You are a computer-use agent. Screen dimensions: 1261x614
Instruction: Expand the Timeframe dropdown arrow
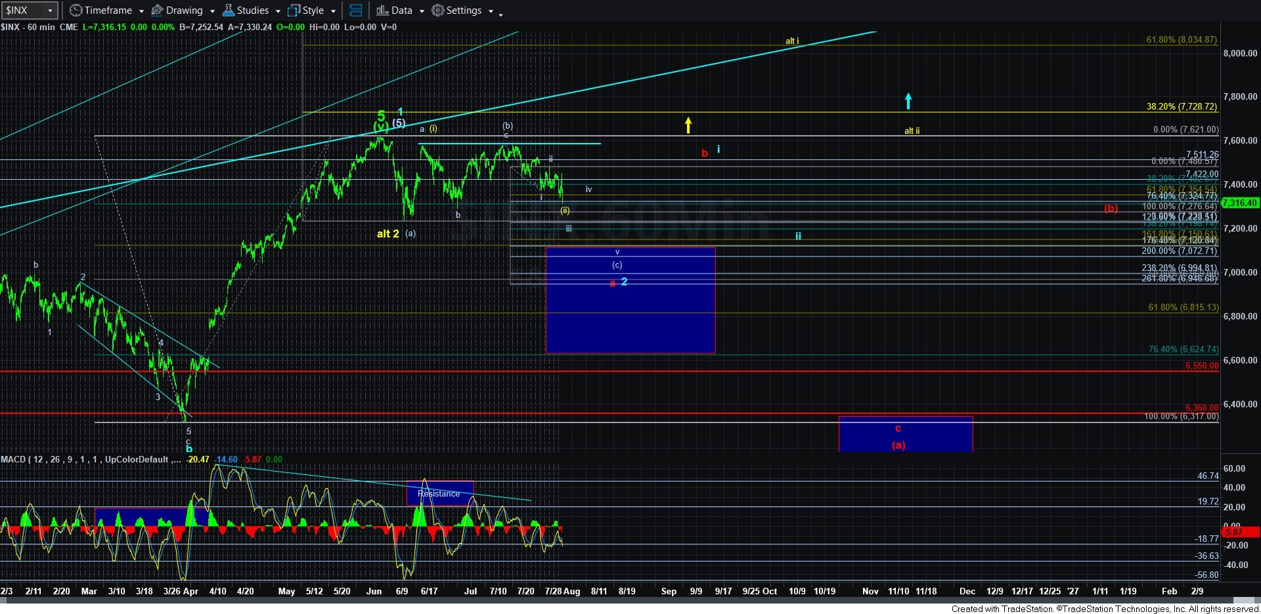click(x=141, y=11)
